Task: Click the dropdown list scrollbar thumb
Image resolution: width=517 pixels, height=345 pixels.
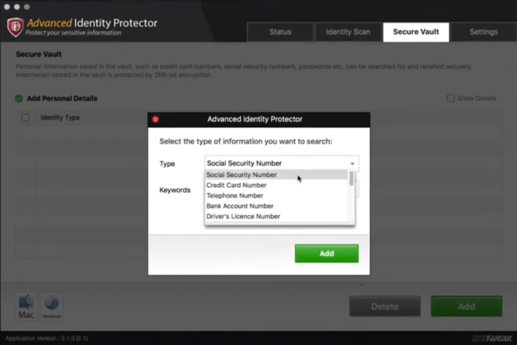Action: coord(351,178)
